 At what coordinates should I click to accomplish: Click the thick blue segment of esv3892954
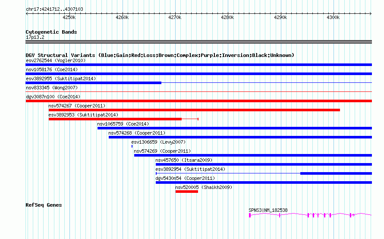(x=336, y=173)
